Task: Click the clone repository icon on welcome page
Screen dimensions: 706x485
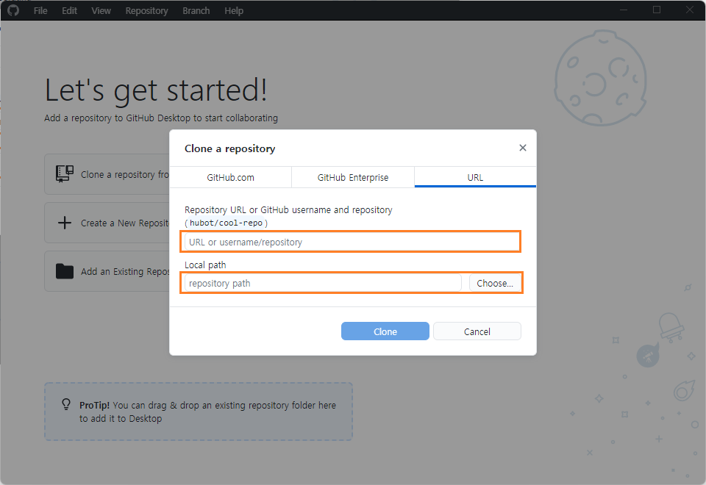Action: pos(65,173)
